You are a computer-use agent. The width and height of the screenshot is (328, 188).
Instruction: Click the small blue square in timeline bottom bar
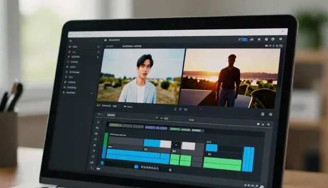tap(136, 167)
